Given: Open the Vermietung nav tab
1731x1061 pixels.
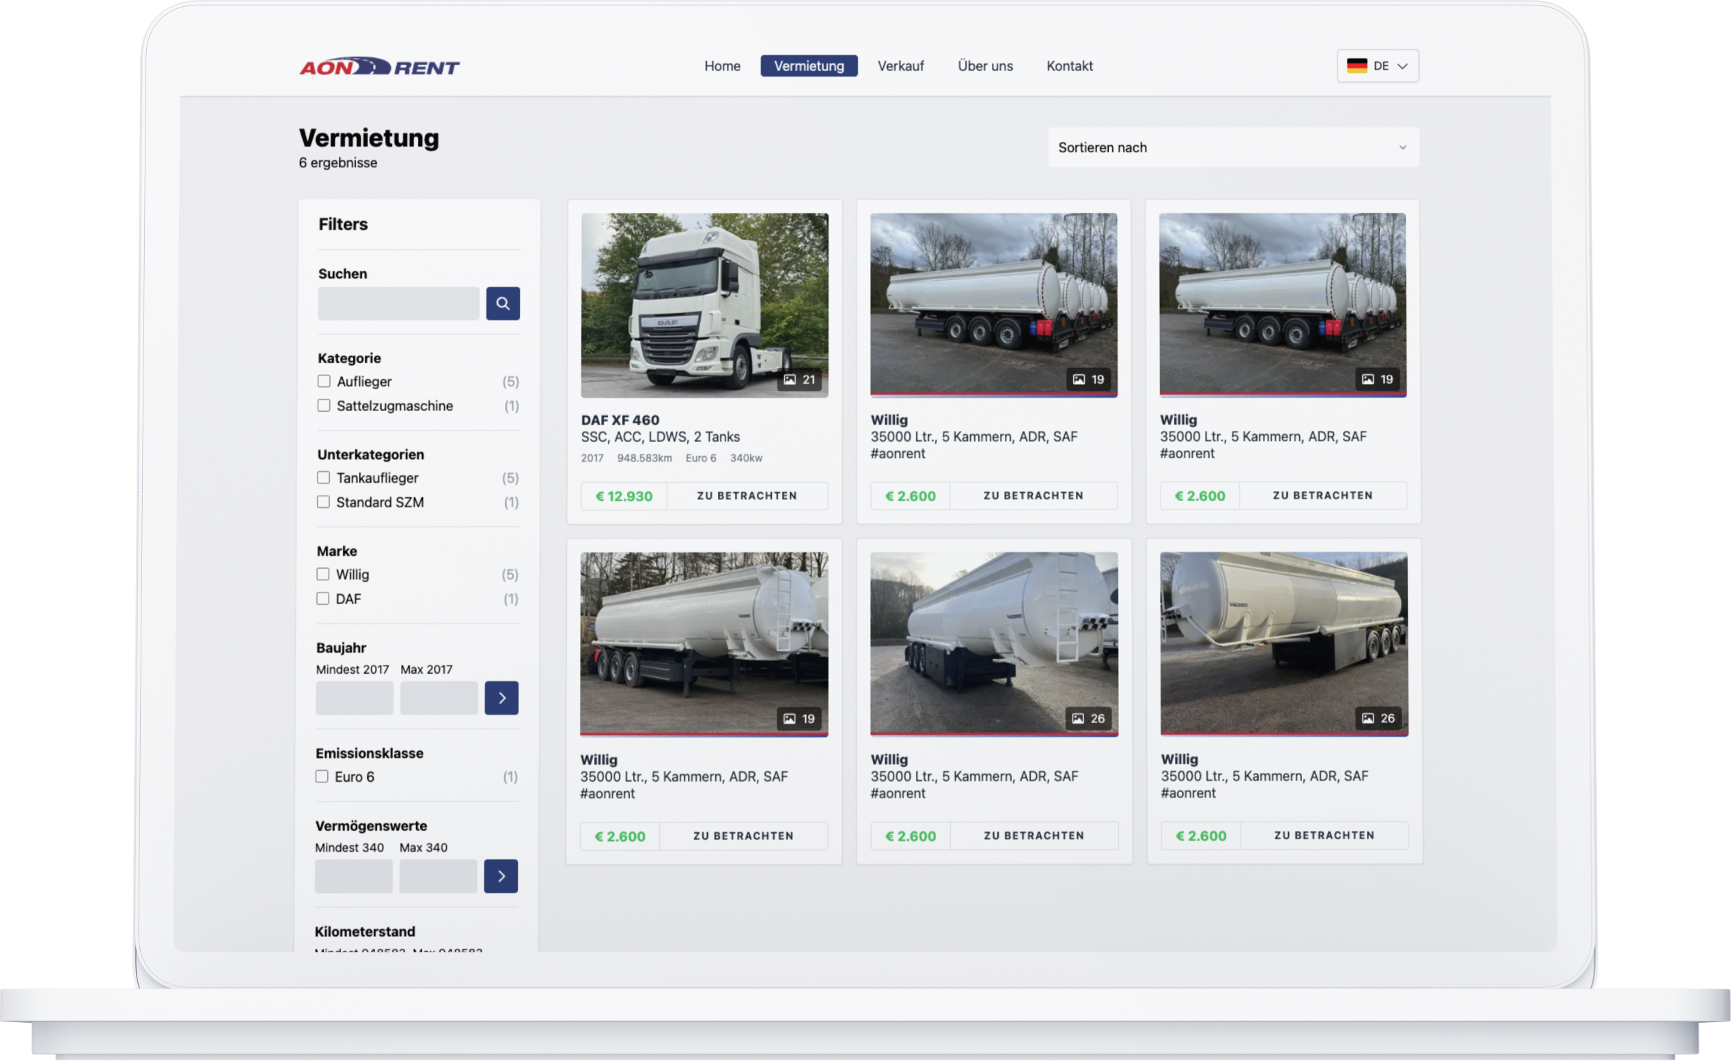Looking at the screenshot, I should pos(809,66).
